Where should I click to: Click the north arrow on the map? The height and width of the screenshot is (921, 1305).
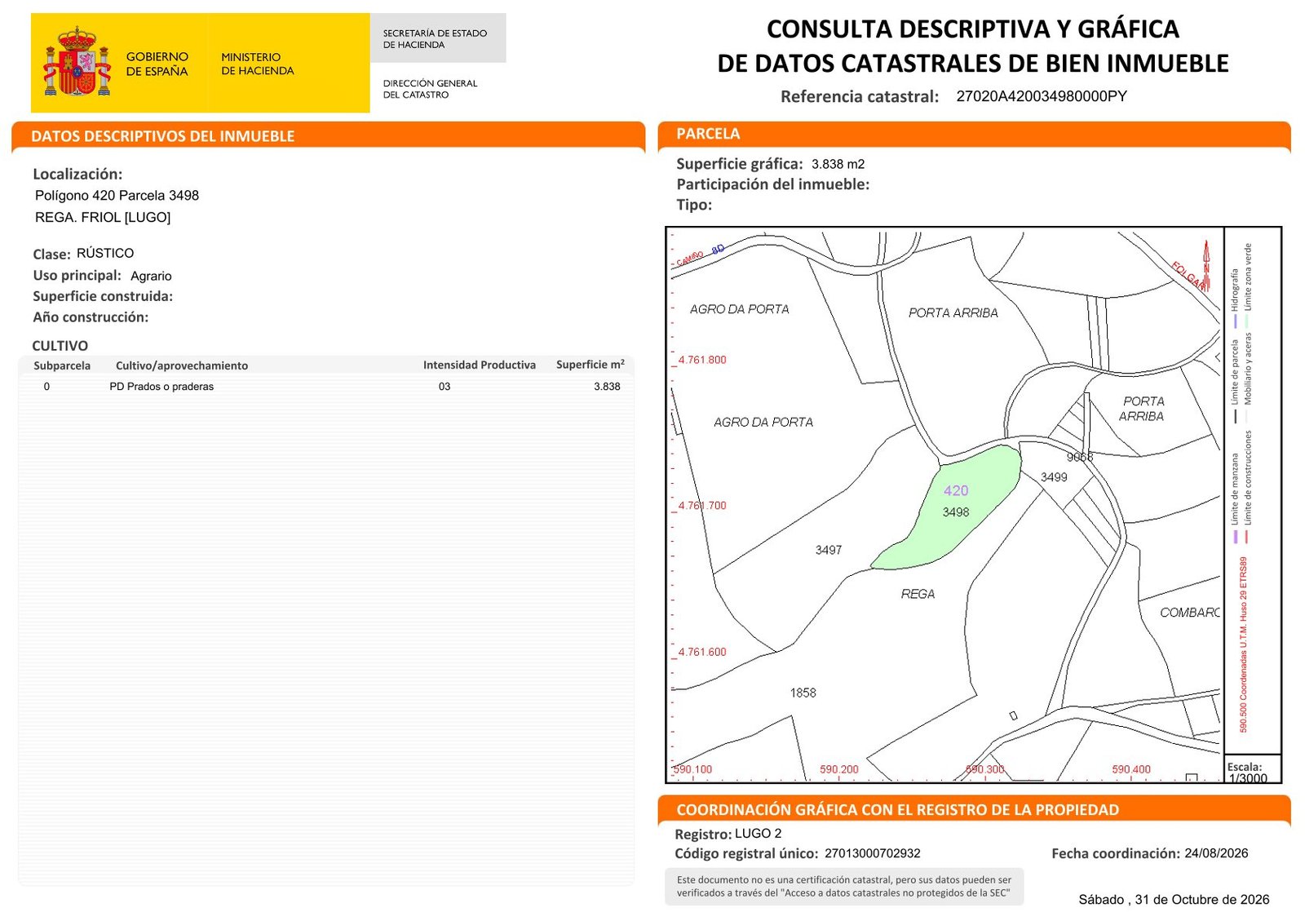1206,266
